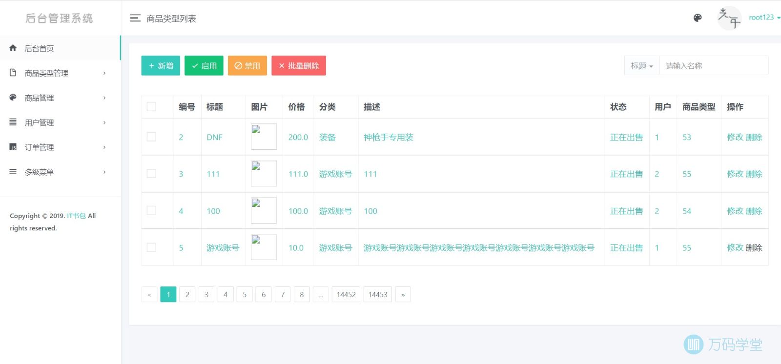This screenshot has width=781, height=364.
Task: Click the user avatar picture
Action: coord(729,18)
